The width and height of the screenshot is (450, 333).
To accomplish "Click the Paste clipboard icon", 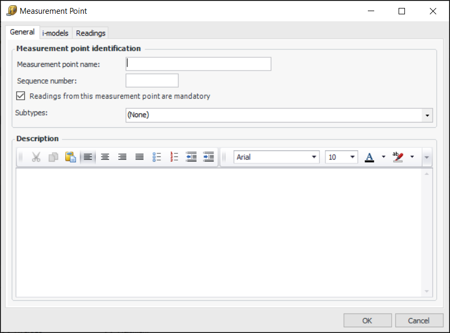I will coord(70,157).
